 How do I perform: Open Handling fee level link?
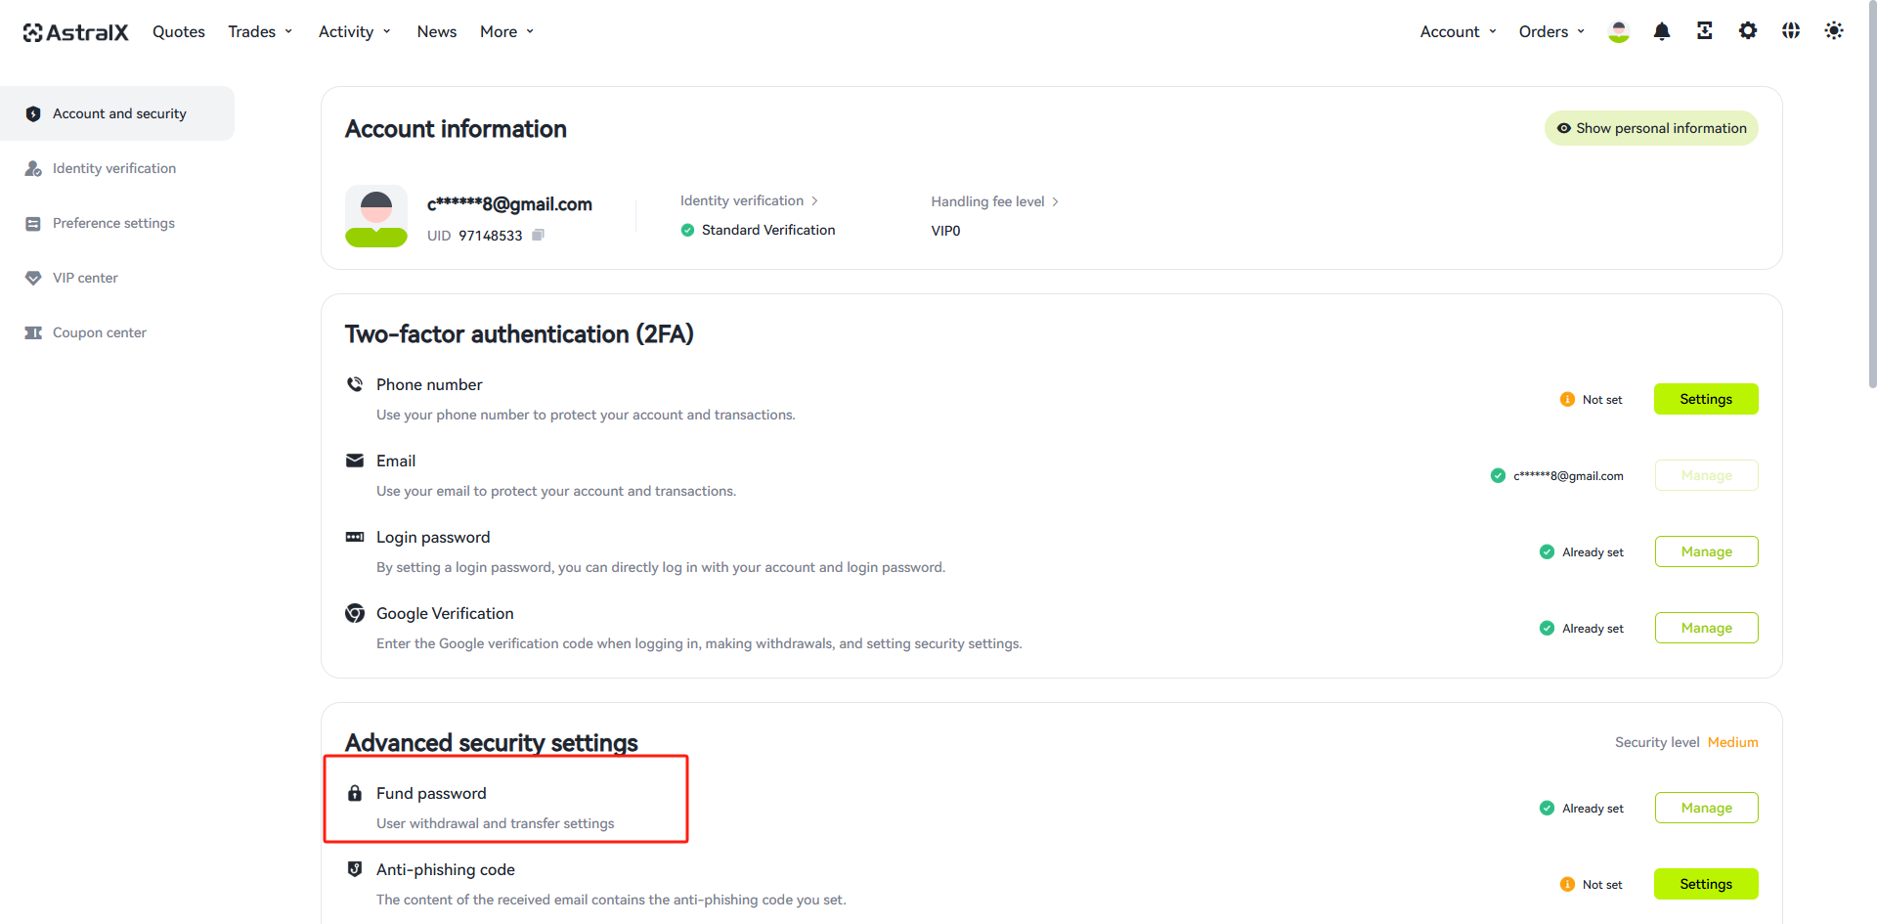[994, 201]
